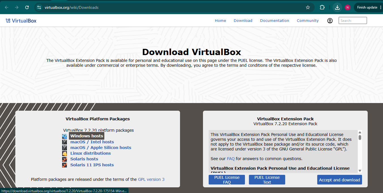Screen dimensions: 383x193
Task: Open site information icon in address bar
Action: (39, 7)
